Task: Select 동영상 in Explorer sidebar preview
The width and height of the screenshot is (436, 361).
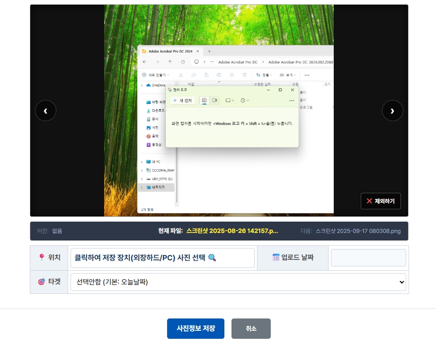Action: tap(154, 145)
